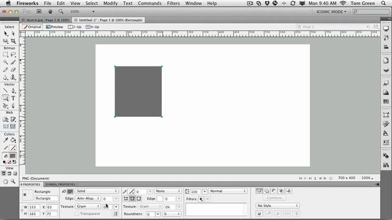Image resolution: width=392 pixels, height=220 pixels.
Task: Select the Paint Bucket tool
Action: (13, 140)
